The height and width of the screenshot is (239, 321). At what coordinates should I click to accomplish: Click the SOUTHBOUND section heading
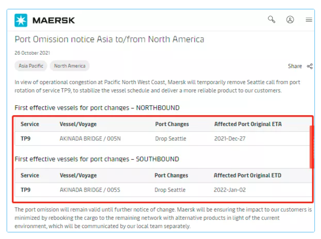click(x=97, y=159)
